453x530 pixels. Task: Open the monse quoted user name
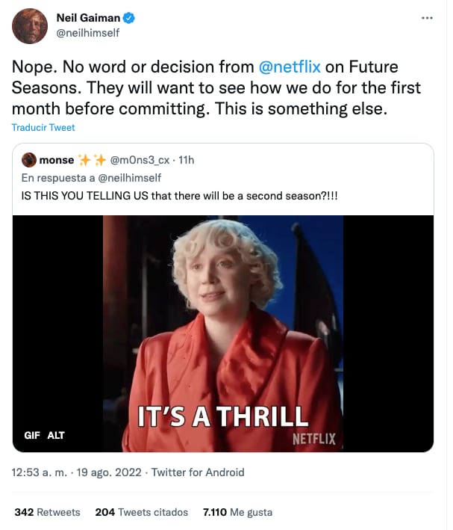coord(57,160)
